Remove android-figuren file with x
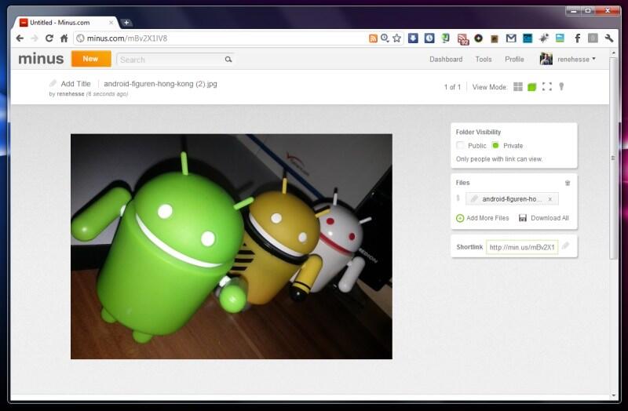Viewport: 628px width, 411px height. click(x=550, y=199)
